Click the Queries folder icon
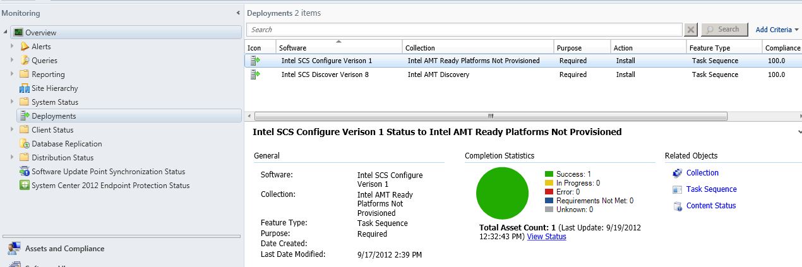 (25, 61)
